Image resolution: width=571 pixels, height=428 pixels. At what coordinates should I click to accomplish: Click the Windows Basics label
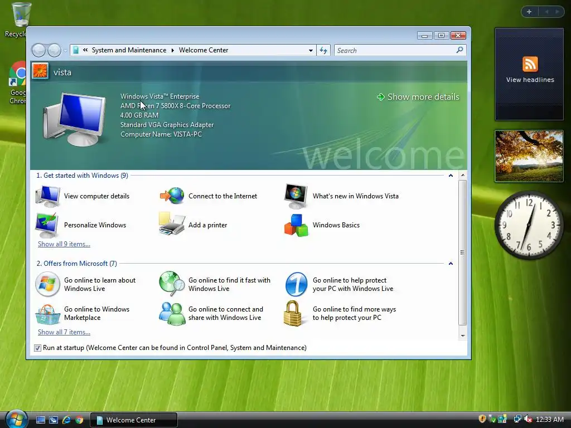pos(336,225)
